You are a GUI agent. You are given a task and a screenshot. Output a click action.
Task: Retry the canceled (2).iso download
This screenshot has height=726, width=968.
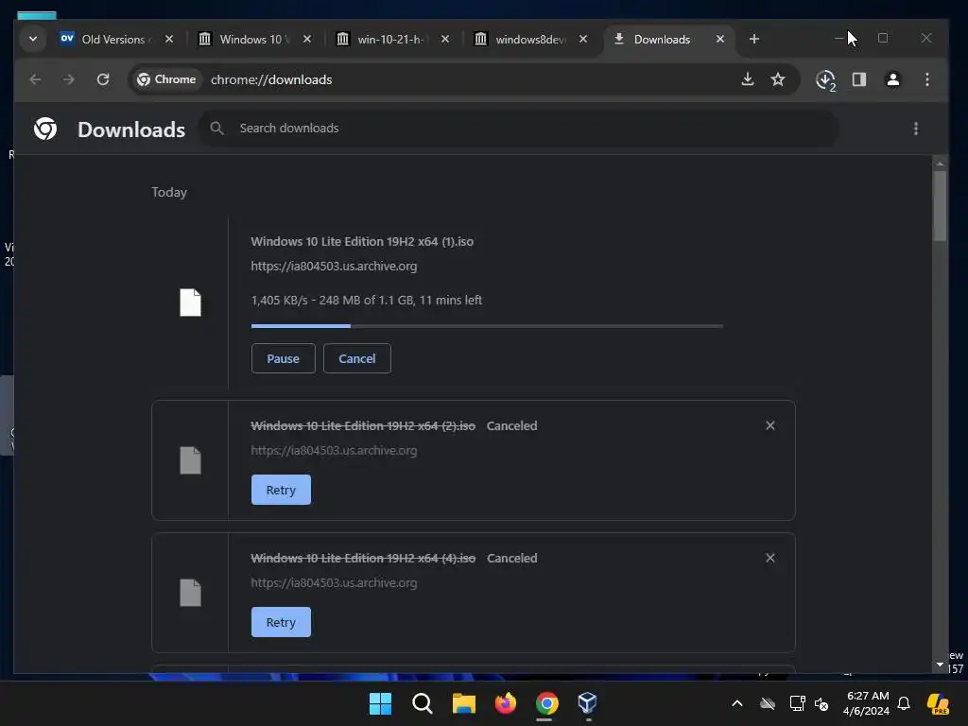coord(281,490)
